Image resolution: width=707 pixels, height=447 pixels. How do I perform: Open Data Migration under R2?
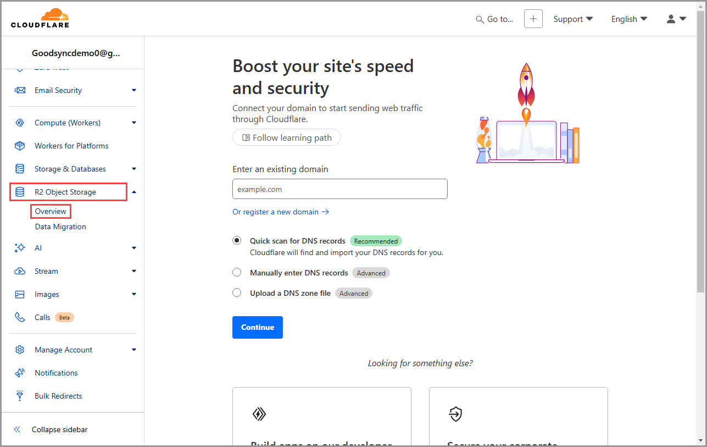(x=60, y=227)
